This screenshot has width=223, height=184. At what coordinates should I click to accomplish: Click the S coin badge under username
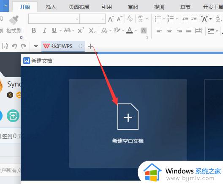coord(10,95)
